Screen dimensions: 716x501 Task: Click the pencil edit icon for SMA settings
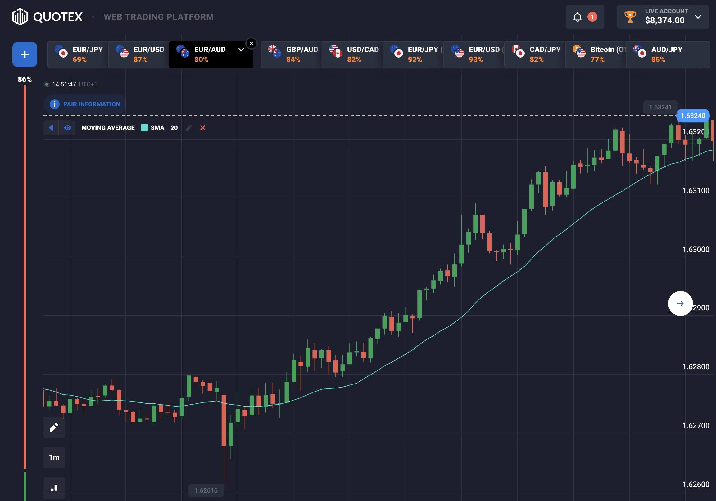(x=189, y=128)
